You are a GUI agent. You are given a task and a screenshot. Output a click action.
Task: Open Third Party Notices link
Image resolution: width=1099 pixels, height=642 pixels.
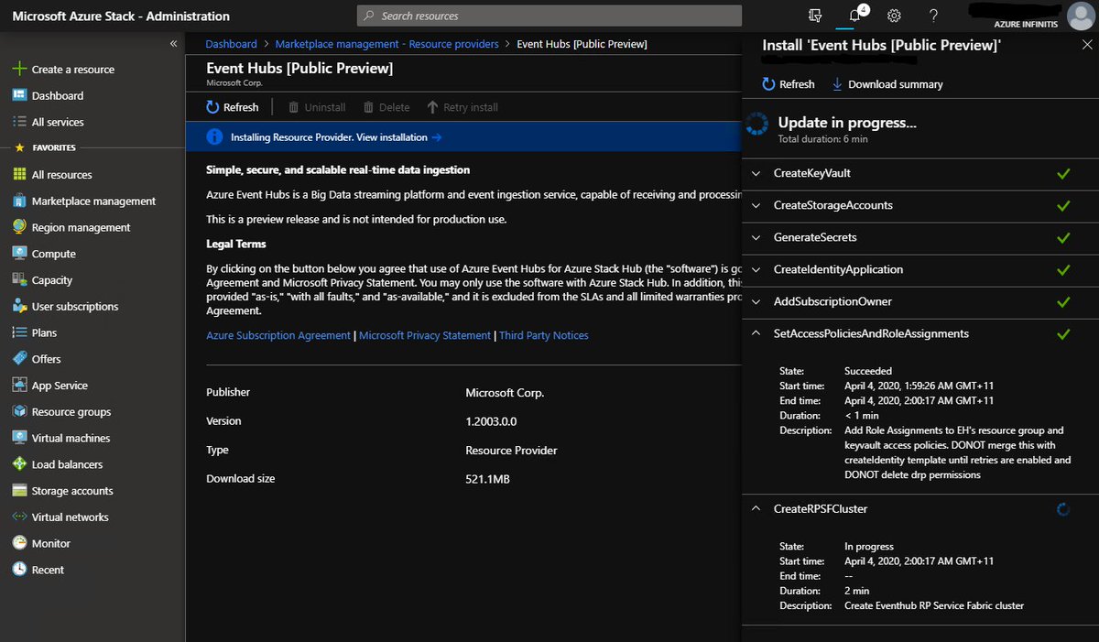tap(544, 335)
